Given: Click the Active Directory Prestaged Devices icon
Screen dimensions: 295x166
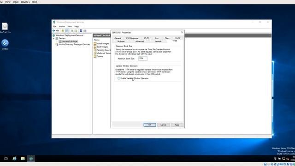Looking at the screenshot, I should [57, 44].
